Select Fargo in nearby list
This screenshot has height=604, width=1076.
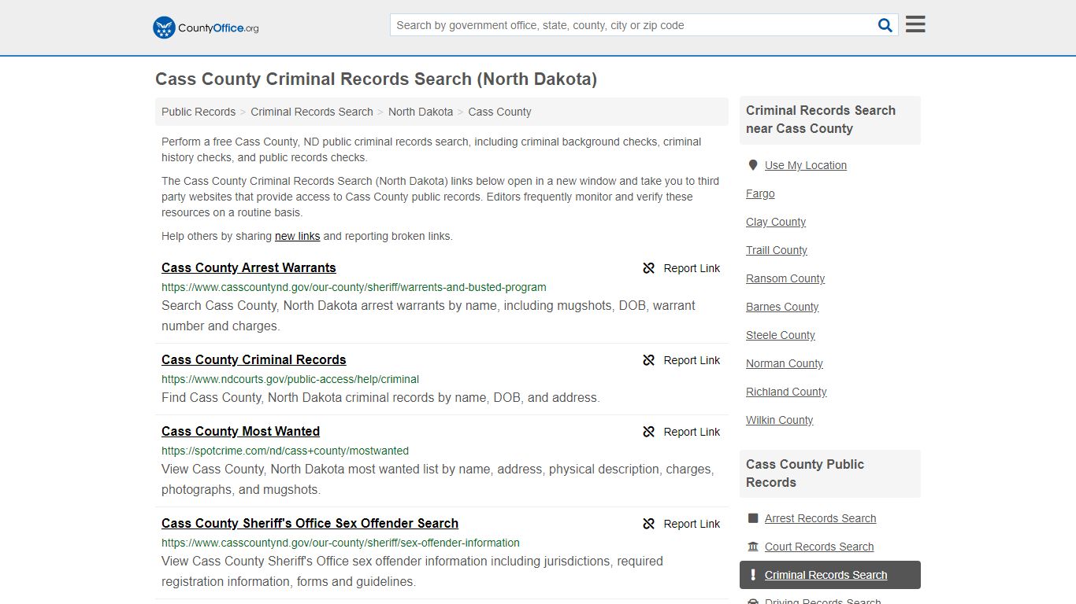(760, 193)
